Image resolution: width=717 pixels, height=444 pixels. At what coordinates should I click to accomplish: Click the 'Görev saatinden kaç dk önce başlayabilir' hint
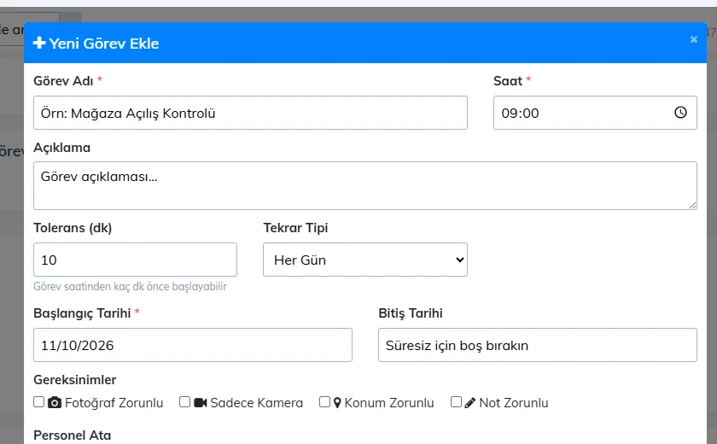[x=130, y=287]
